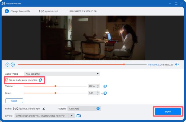Click apply-to-all icon next to Delay

(x=105, y=93)
